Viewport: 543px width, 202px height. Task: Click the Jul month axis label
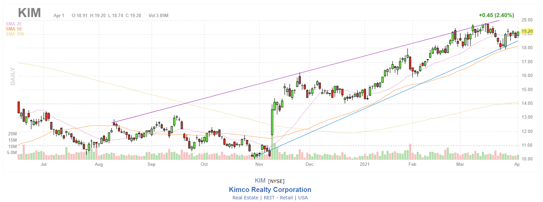pos(43,164)
